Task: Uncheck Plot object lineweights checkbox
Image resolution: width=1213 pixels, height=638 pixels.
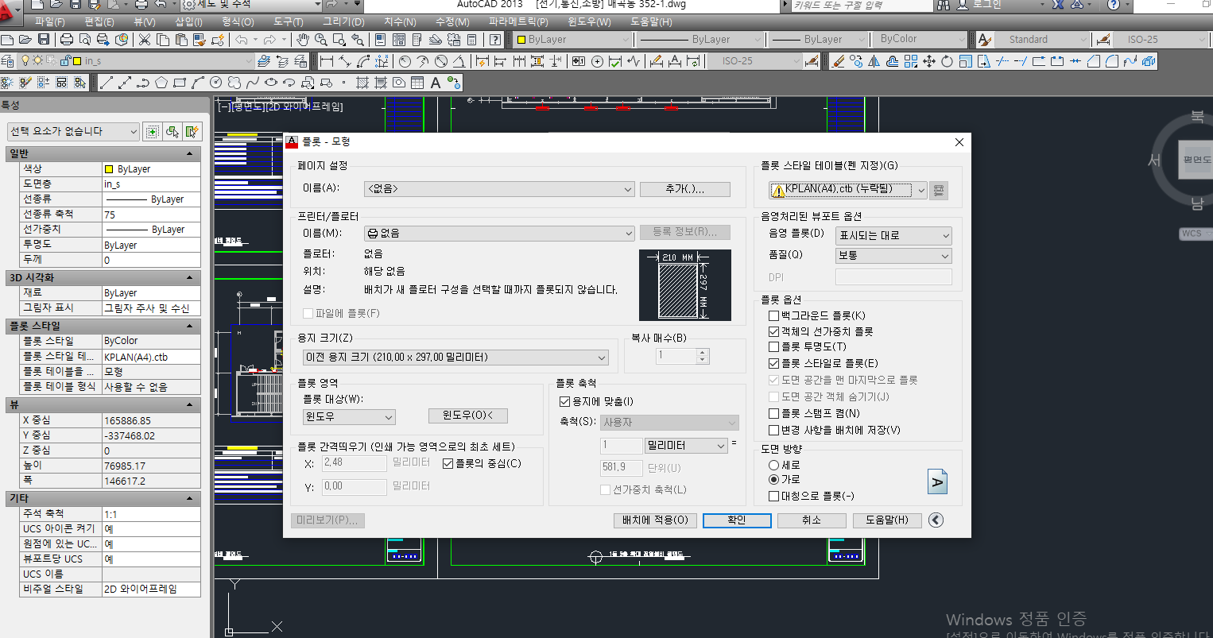Action: point(774,331)
